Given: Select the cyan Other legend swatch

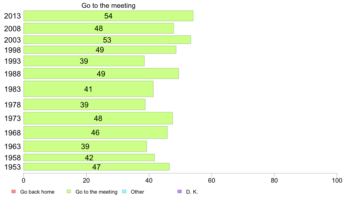Looking at the screenshot, I should point(124,192).
